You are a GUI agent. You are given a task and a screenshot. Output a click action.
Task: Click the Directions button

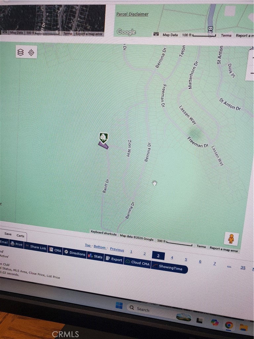[x=75, y=253]
